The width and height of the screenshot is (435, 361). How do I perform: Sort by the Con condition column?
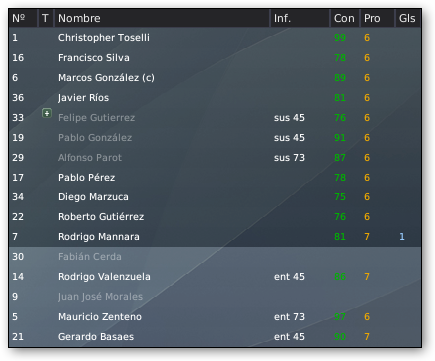[x=345, y=18]
